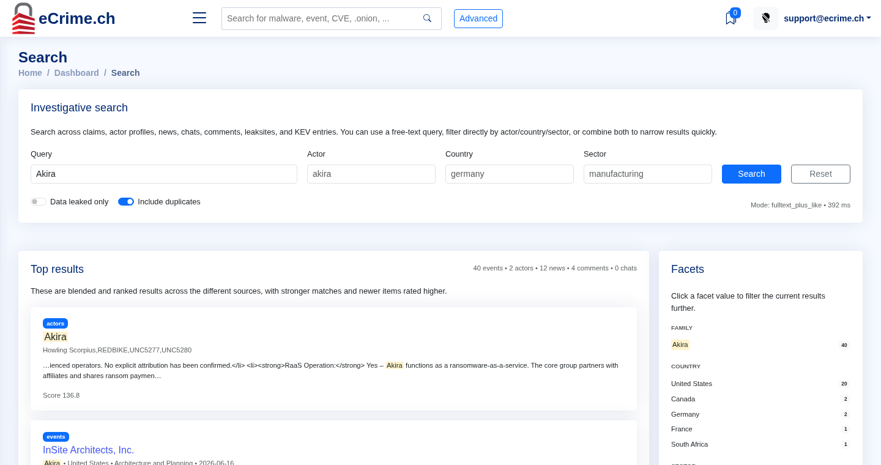This screenshot has width=881, height=465.
Task: Click the Top results heading
Action: pos(57,269)
